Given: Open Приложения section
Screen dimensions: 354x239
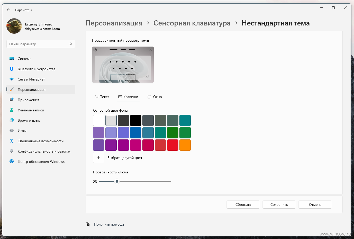Looking at the screenshot, I should [x=41, y=100].
